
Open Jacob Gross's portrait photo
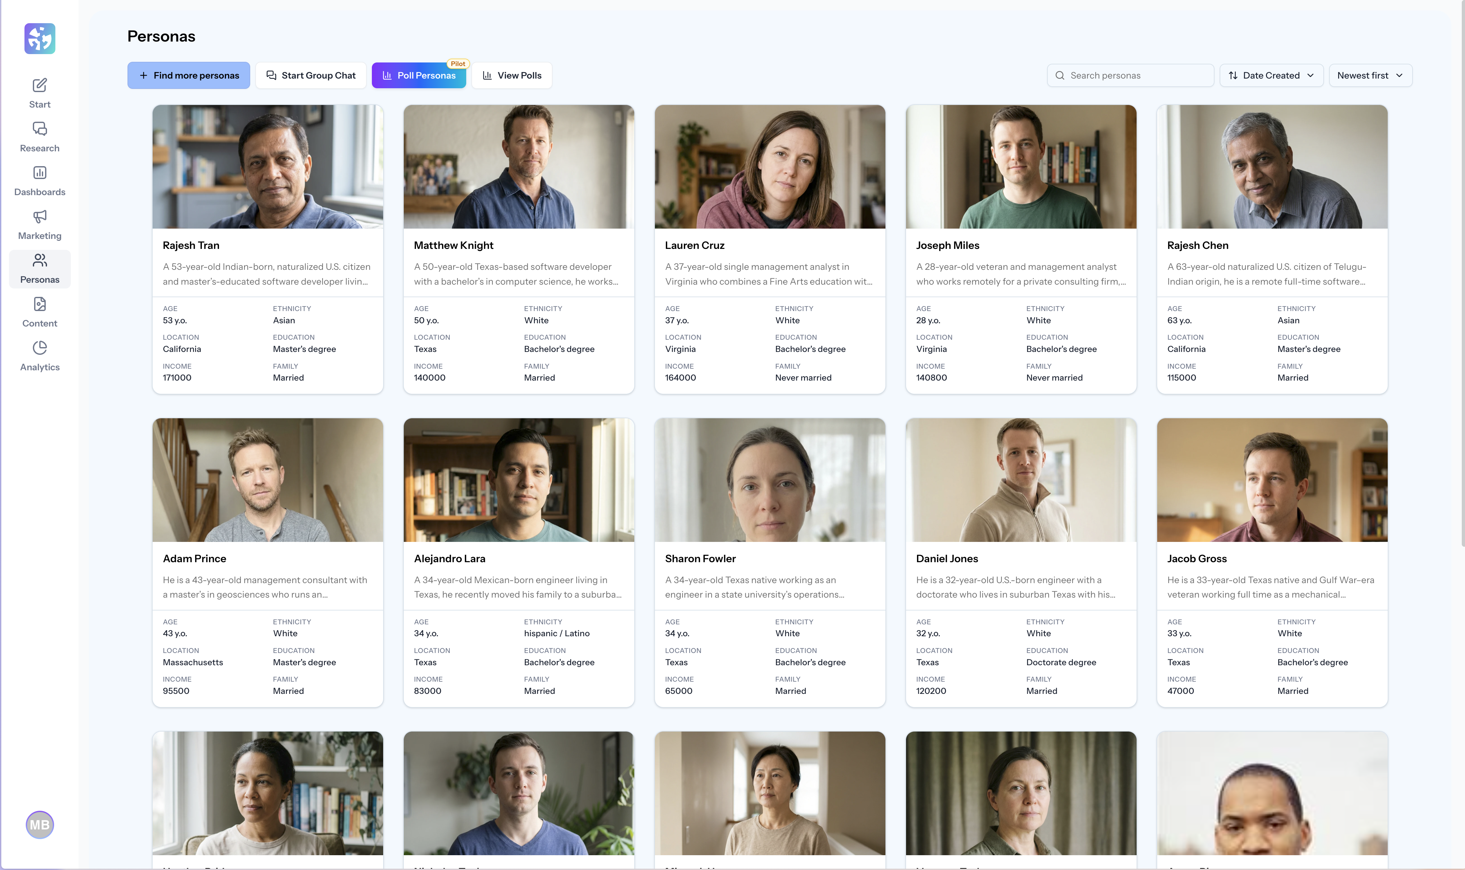point(1272,480)
